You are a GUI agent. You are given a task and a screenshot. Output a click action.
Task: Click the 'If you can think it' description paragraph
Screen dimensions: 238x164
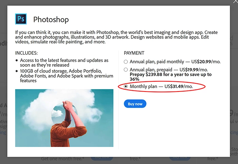coord(116,37)
